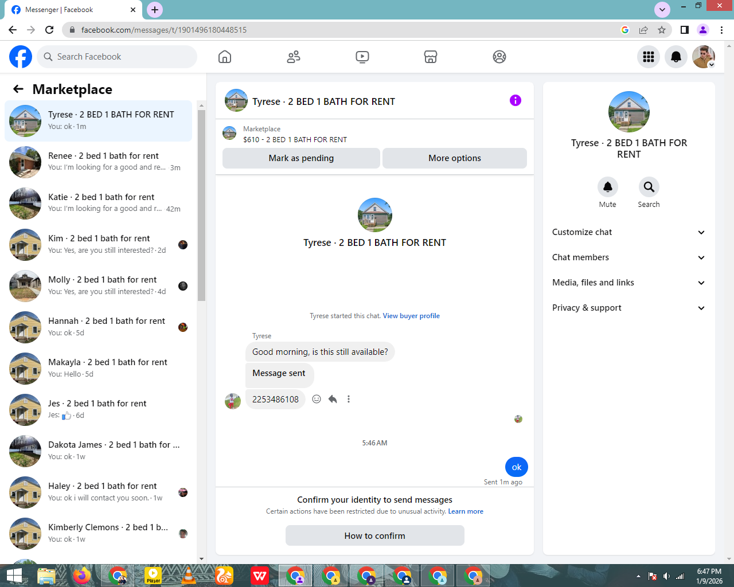Go to the Home feed icon
This screenshot has height=587, width=734.
[225, 57]
